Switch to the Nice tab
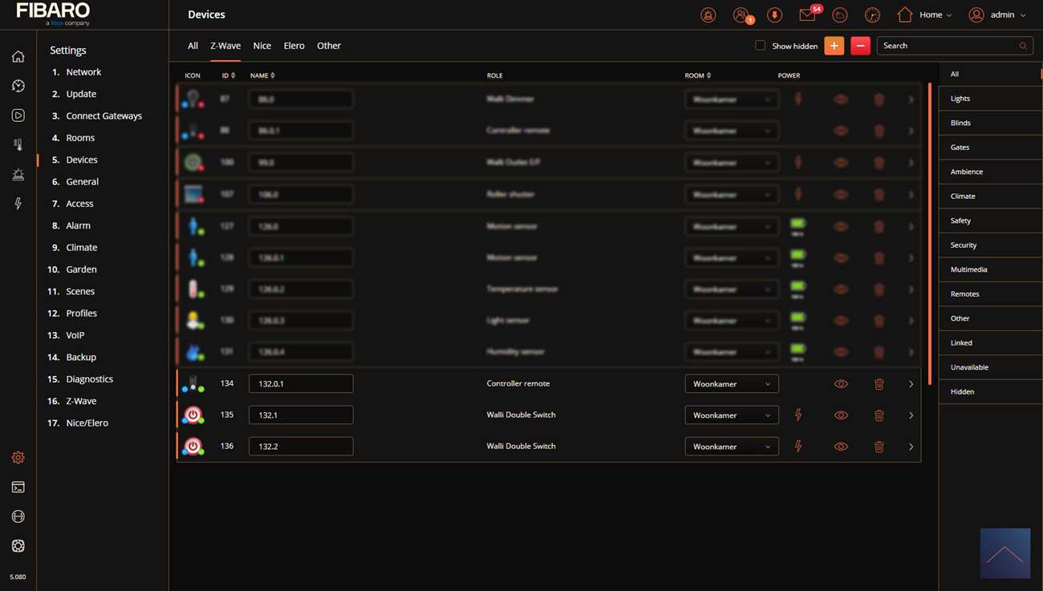This screenshot has height=591, width=1043. [262, 46]
